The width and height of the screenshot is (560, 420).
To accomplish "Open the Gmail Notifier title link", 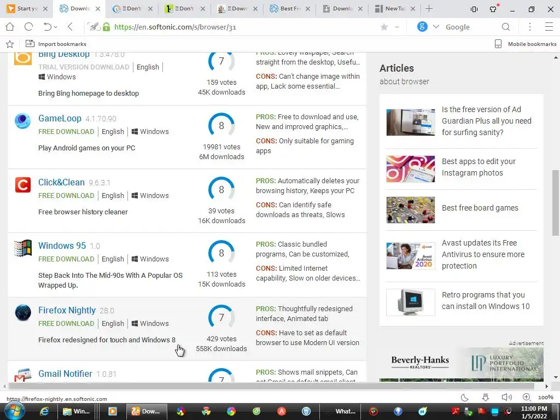I will click(x=65, y=374).
